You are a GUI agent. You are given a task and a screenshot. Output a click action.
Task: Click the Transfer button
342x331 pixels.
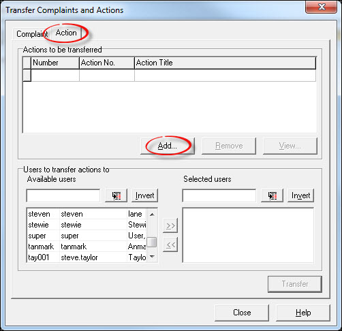tap(295, 284)
